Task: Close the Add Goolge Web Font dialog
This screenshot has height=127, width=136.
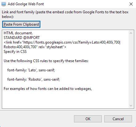Action: pos(131,4)
